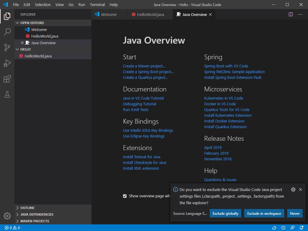Image resolution: width=308 pixels, height=231 pixels.
Task: Open the notifications bell in status bar
Action: tap(301, 228)
